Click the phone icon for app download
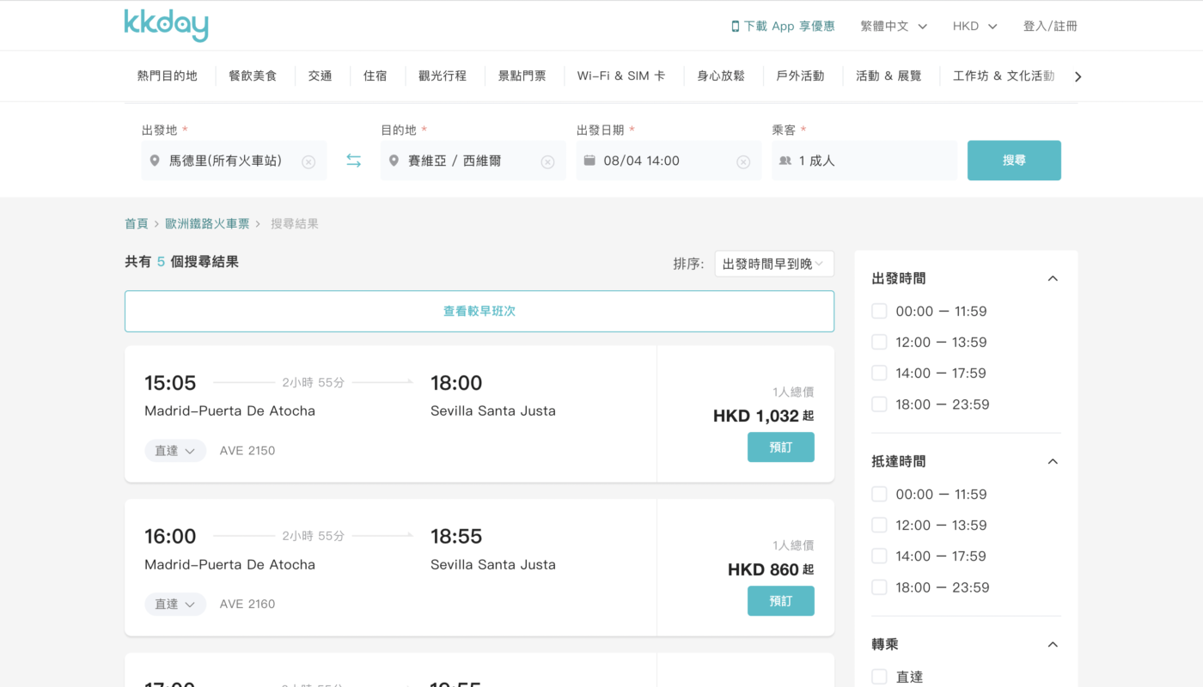The height and width of the screenshot is (687, 1203). [x=735, y=27]
